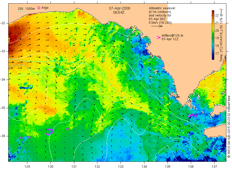This screenshot has width=232, height=170.
Task: Click the 'drifters@12h to' legend text
Action: (x=172, y=36)
